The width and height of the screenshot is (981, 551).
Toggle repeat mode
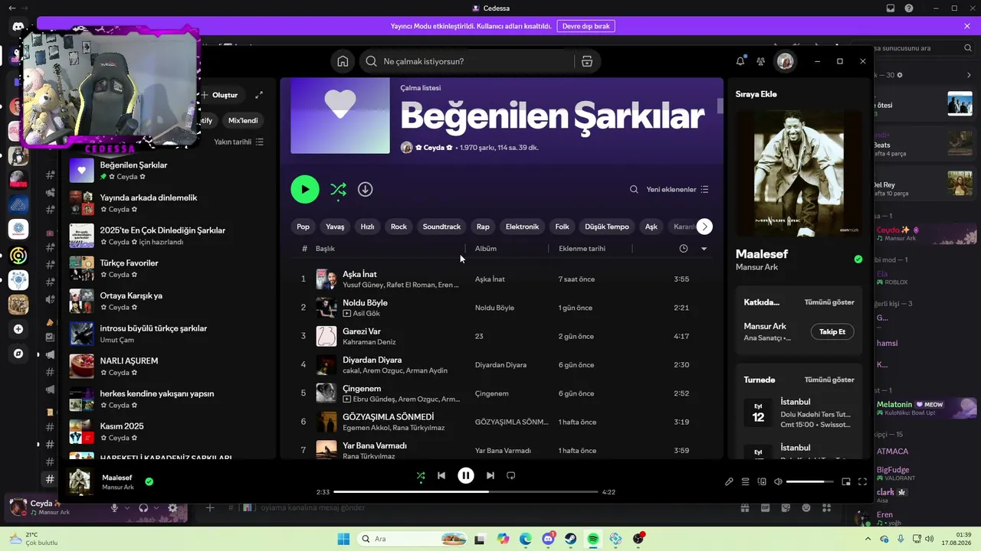pyautogui.click(x=511, y=475)
